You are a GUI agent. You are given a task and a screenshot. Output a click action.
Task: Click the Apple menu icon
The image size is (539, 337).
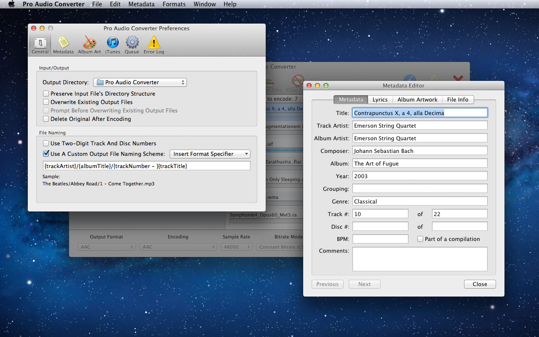click(11, 4)
